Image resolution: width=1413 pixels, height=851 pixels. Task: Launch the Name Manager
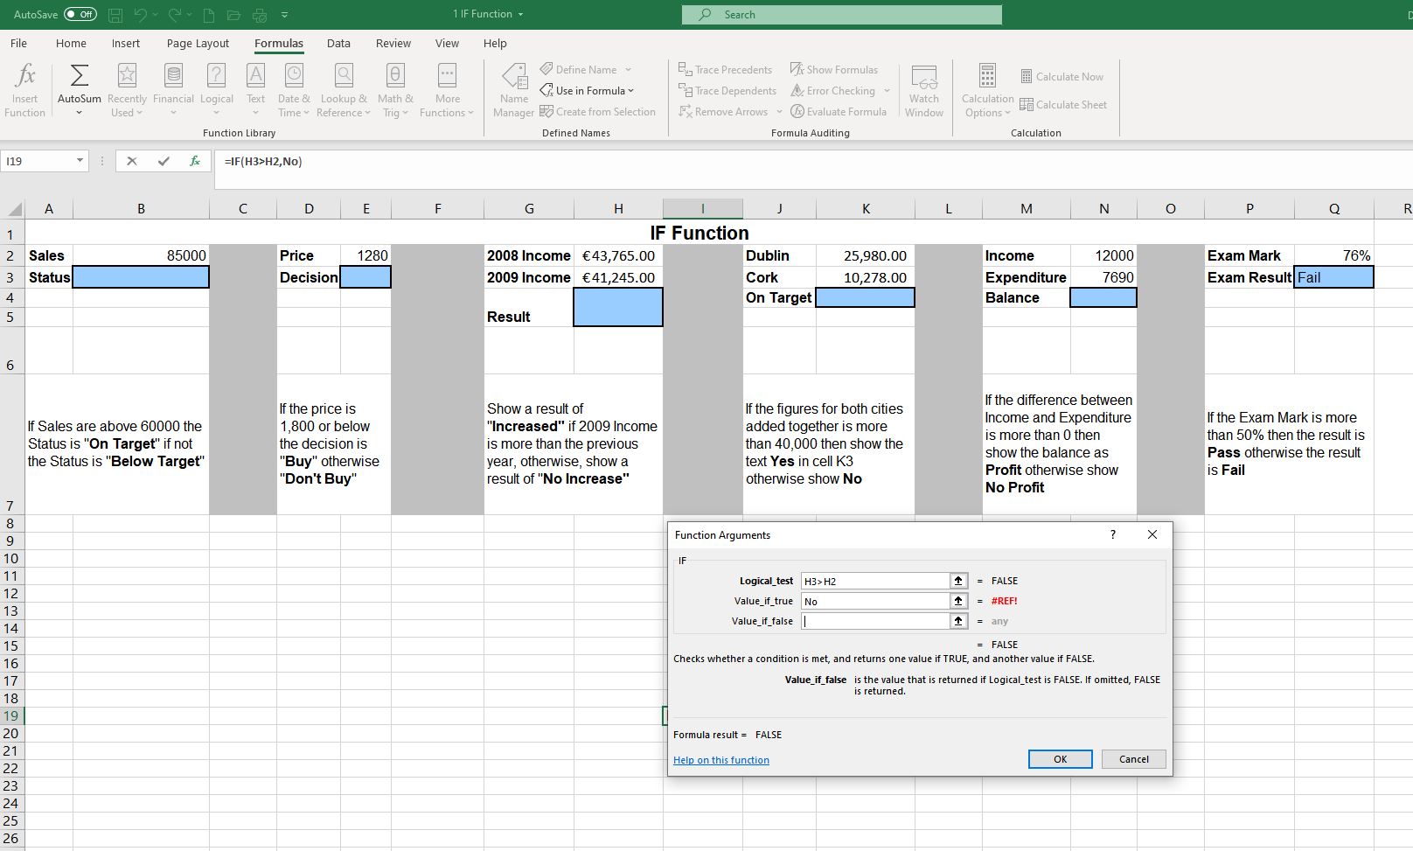(512, 88)
